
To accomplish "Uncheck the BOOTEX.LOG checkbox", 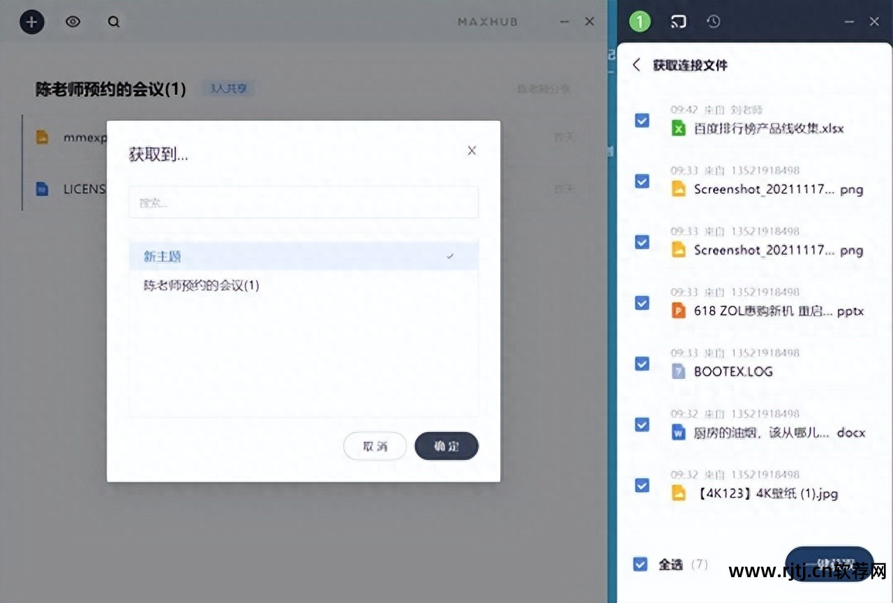I will (x=642, y=364).
